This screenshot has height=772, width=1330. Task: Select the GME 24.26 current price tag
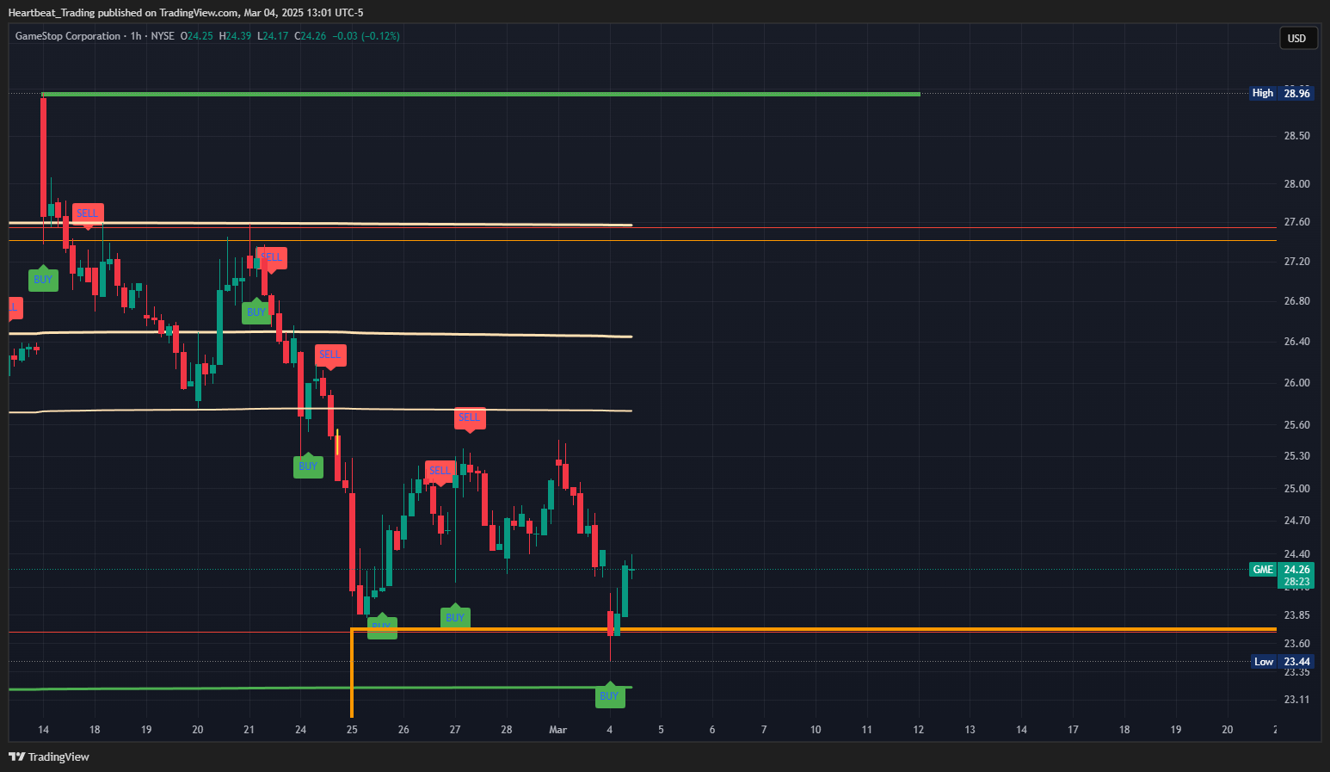1281,570
